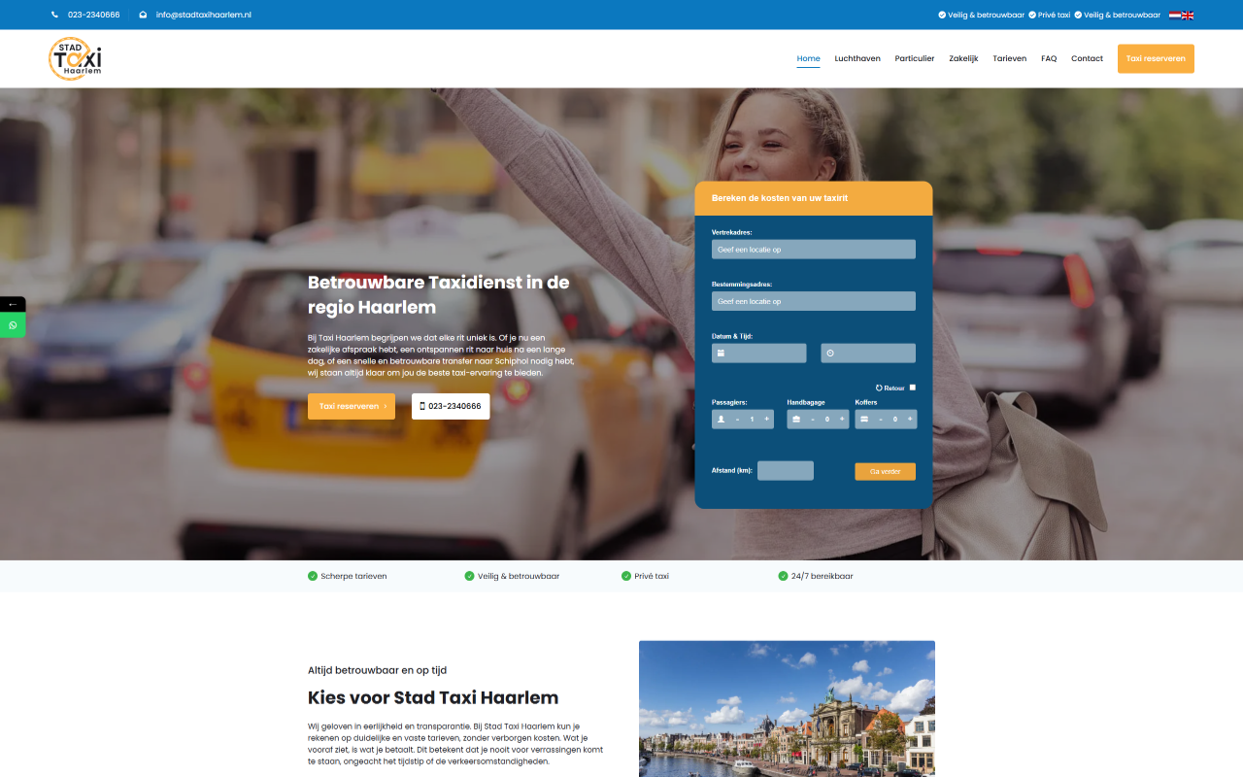Click the Ga verder button
This screenshot has height=777, width=1243.
(885, 471)
